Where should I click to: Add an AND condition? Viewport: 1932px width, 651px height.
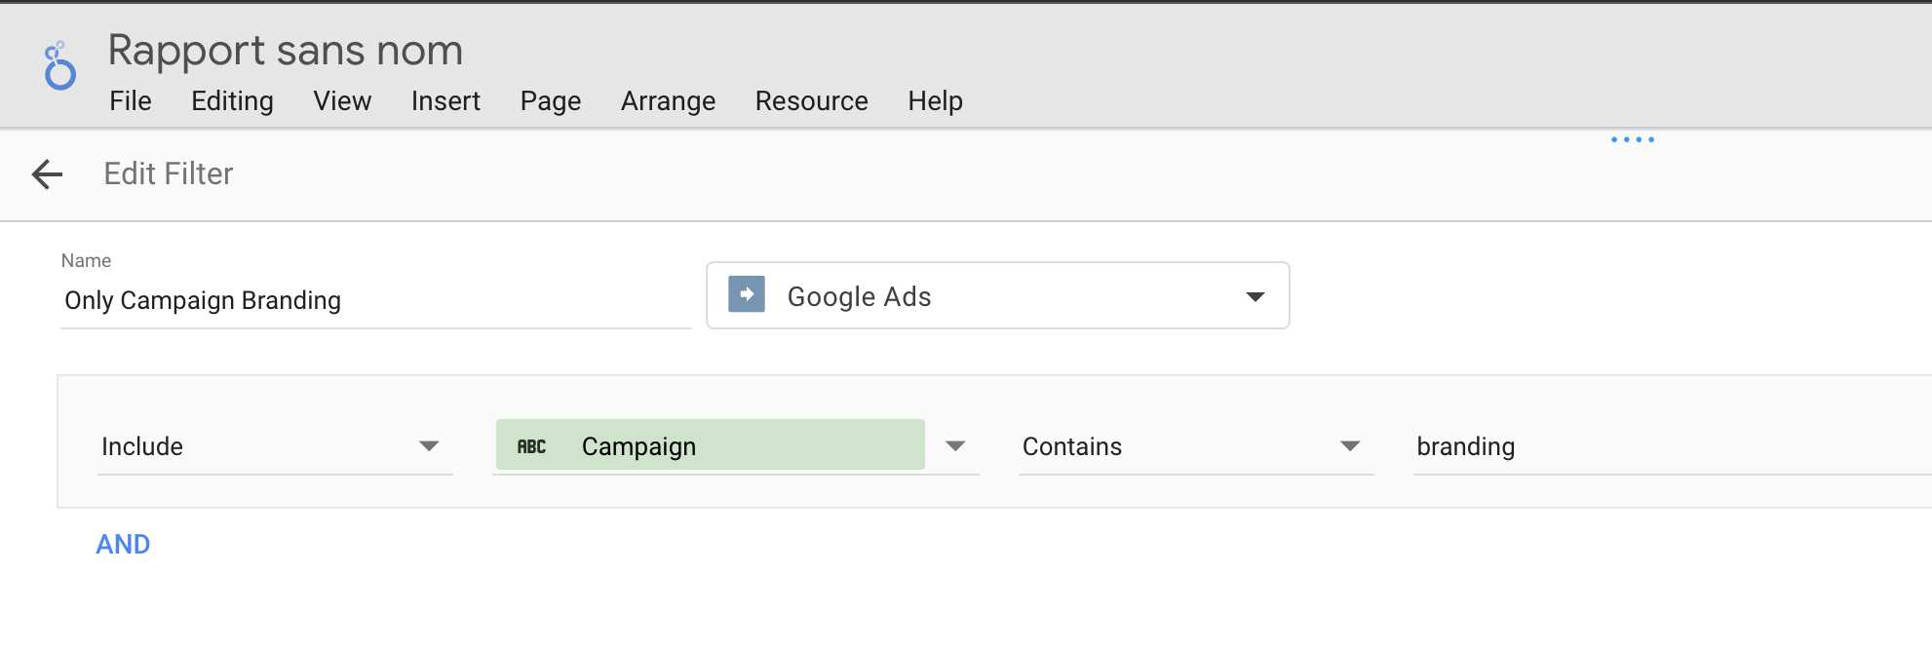[x=123, y=544]
